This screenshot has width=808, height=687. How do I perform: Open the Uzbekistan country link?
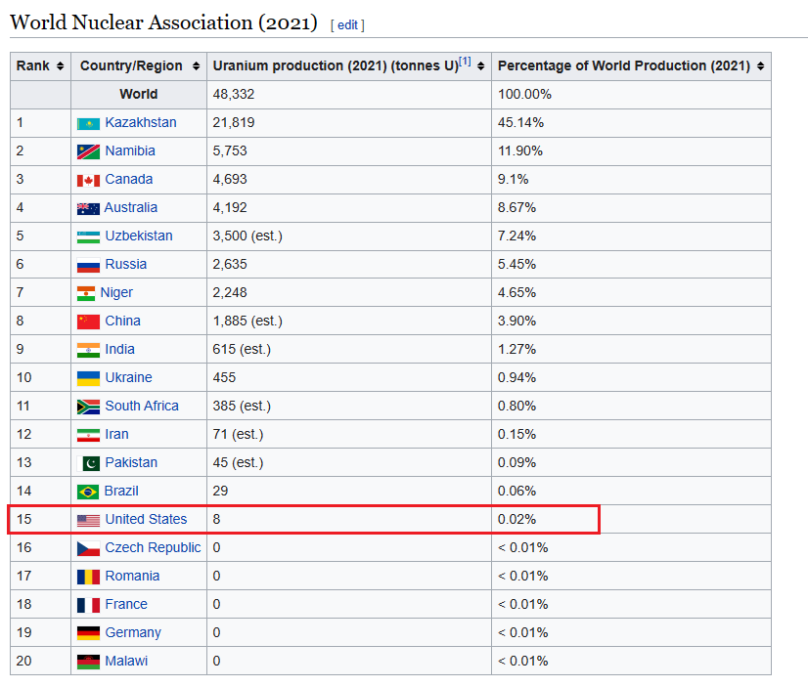coord(139,236)
